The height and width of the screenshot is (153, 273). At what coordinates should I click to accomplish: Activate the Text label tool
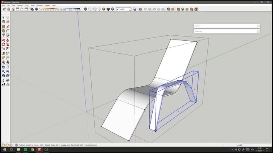(8, 58)
